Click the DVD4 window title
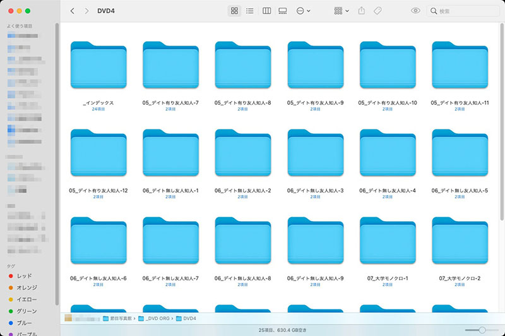Screen dimensions: 505x336 106,11
